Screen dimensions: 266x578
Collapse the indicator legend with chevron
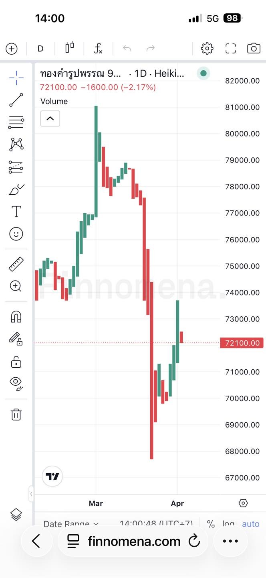(x=50, y=118)
